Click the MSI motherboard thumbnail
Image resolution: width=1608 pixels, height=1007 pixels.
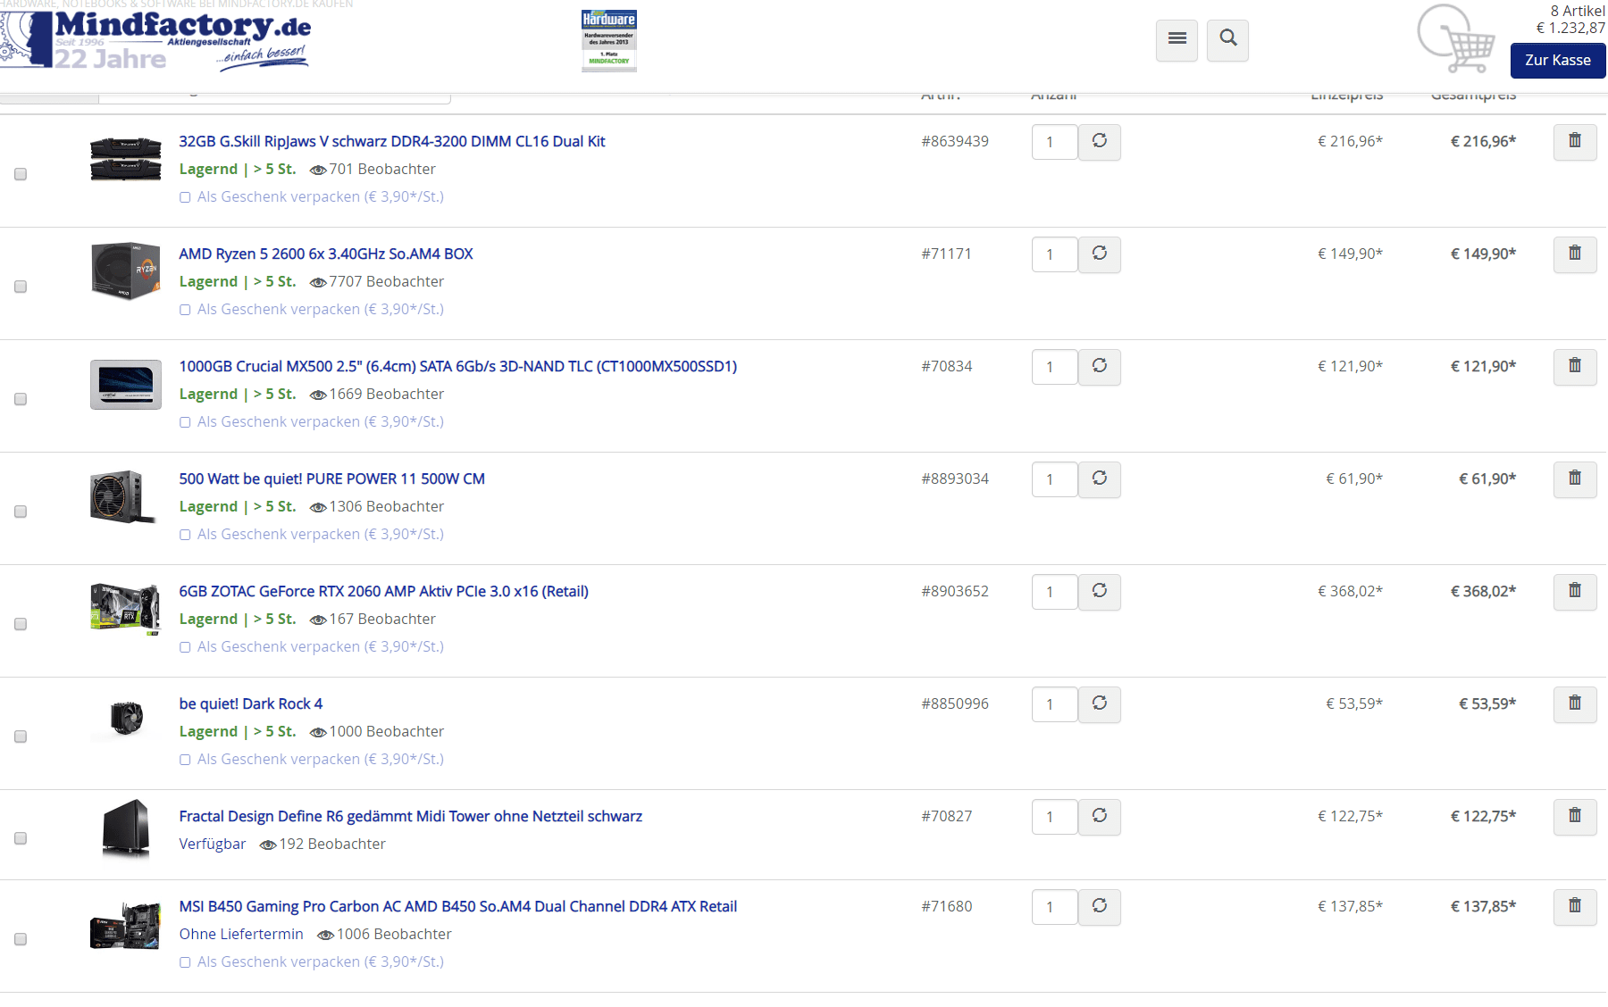point(126,927)
